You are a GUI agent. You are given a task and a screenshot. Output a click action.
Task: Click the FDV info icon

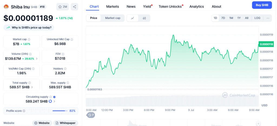[x=63, y=54]
